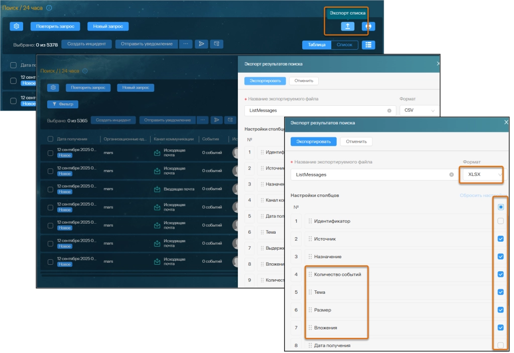This screenshot has width=514, height=353.
Task: Click the info icon next to 24 часа
Action: (x=49, y=9)
